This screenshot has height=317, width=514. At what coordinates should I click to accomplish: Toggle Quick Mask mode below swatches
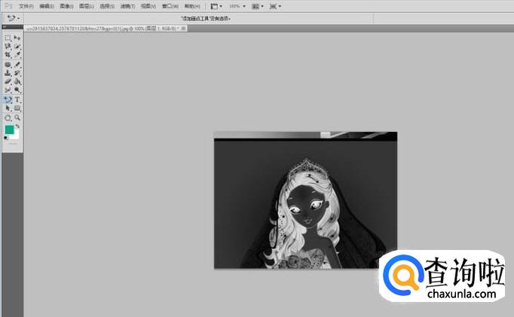[x=13, y=143]
